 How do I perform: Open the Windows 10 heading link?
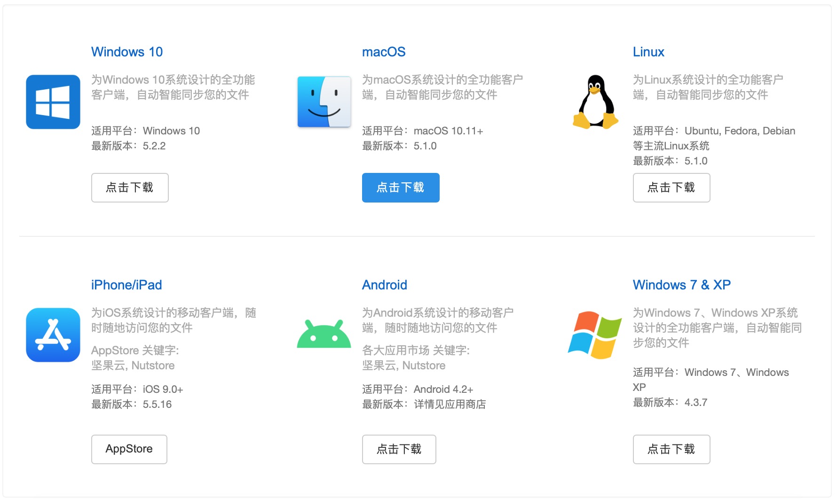point(127,52)
